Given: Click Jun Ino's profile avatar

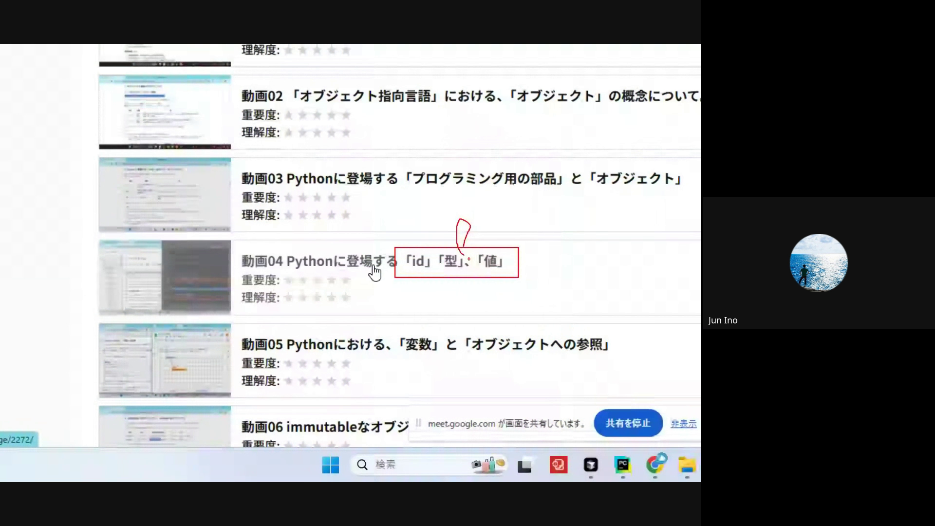Looking at the screenshot, I should point(818,263).
